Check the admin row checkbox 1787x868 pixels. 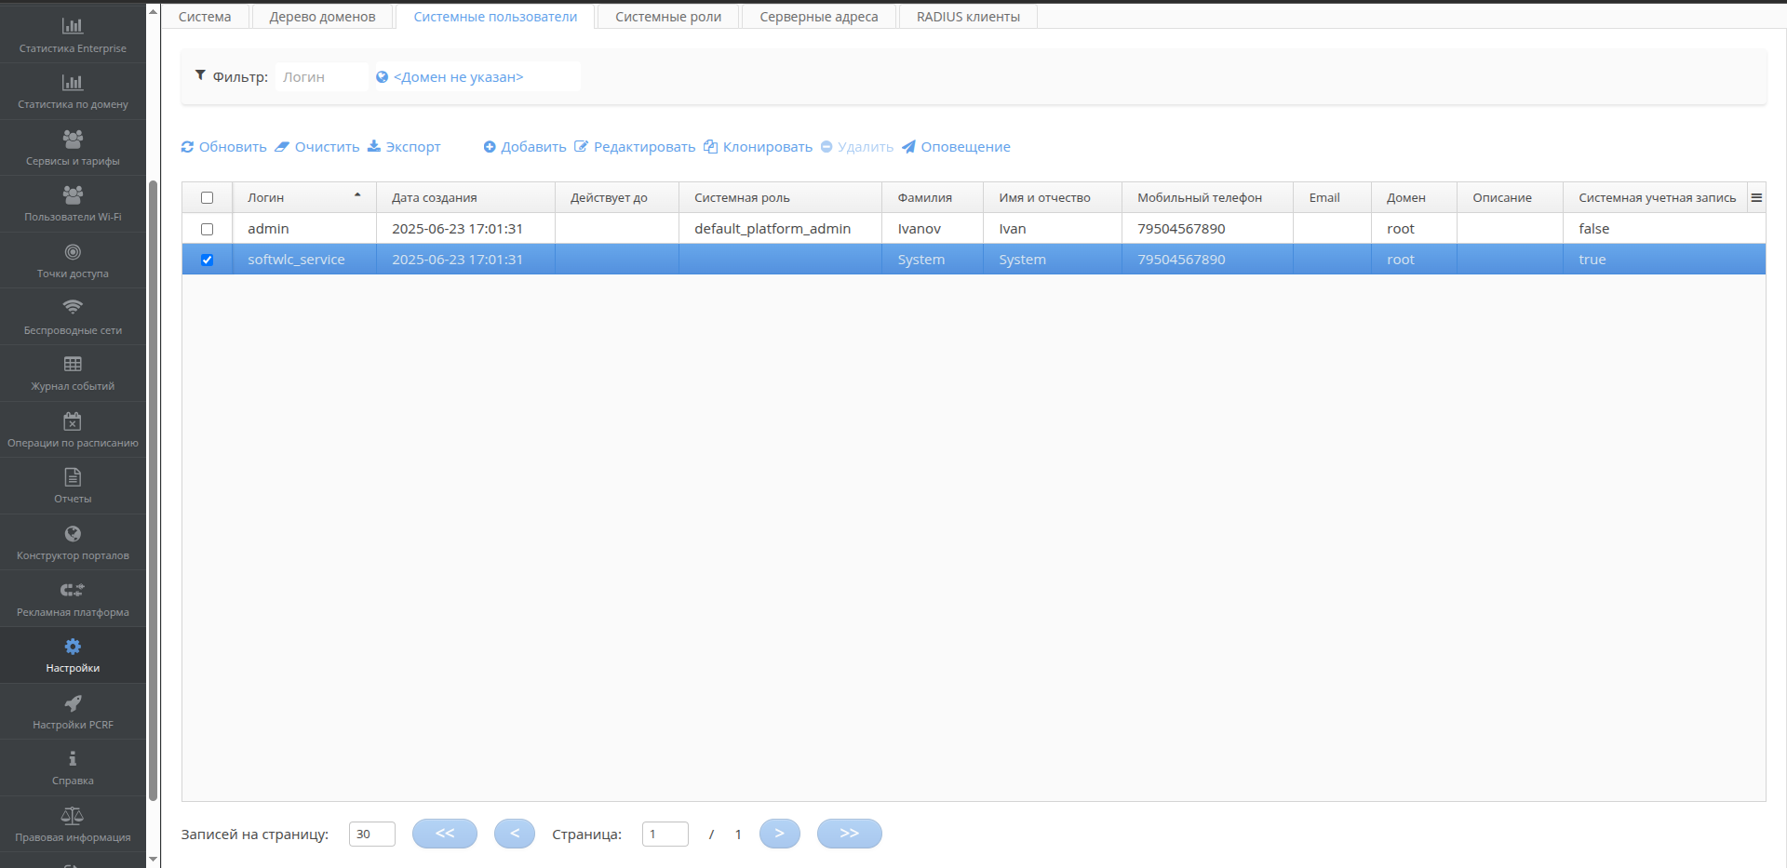pyautogui.click(x=207, y=229)
